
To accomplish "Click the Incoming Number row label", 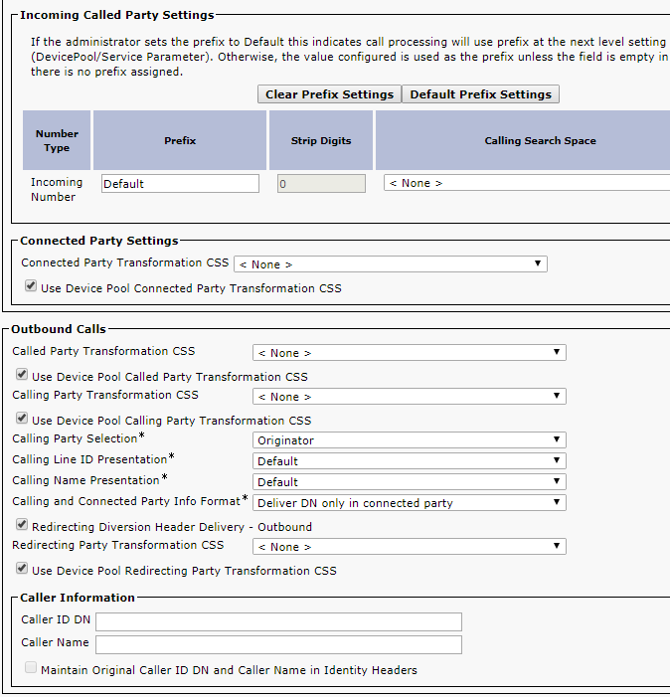I will [x=57, y=189].
